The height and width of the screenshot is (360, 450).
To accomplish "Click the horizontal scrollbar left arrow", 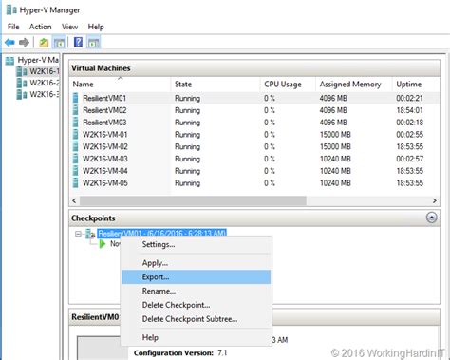I will click(74, 200).
